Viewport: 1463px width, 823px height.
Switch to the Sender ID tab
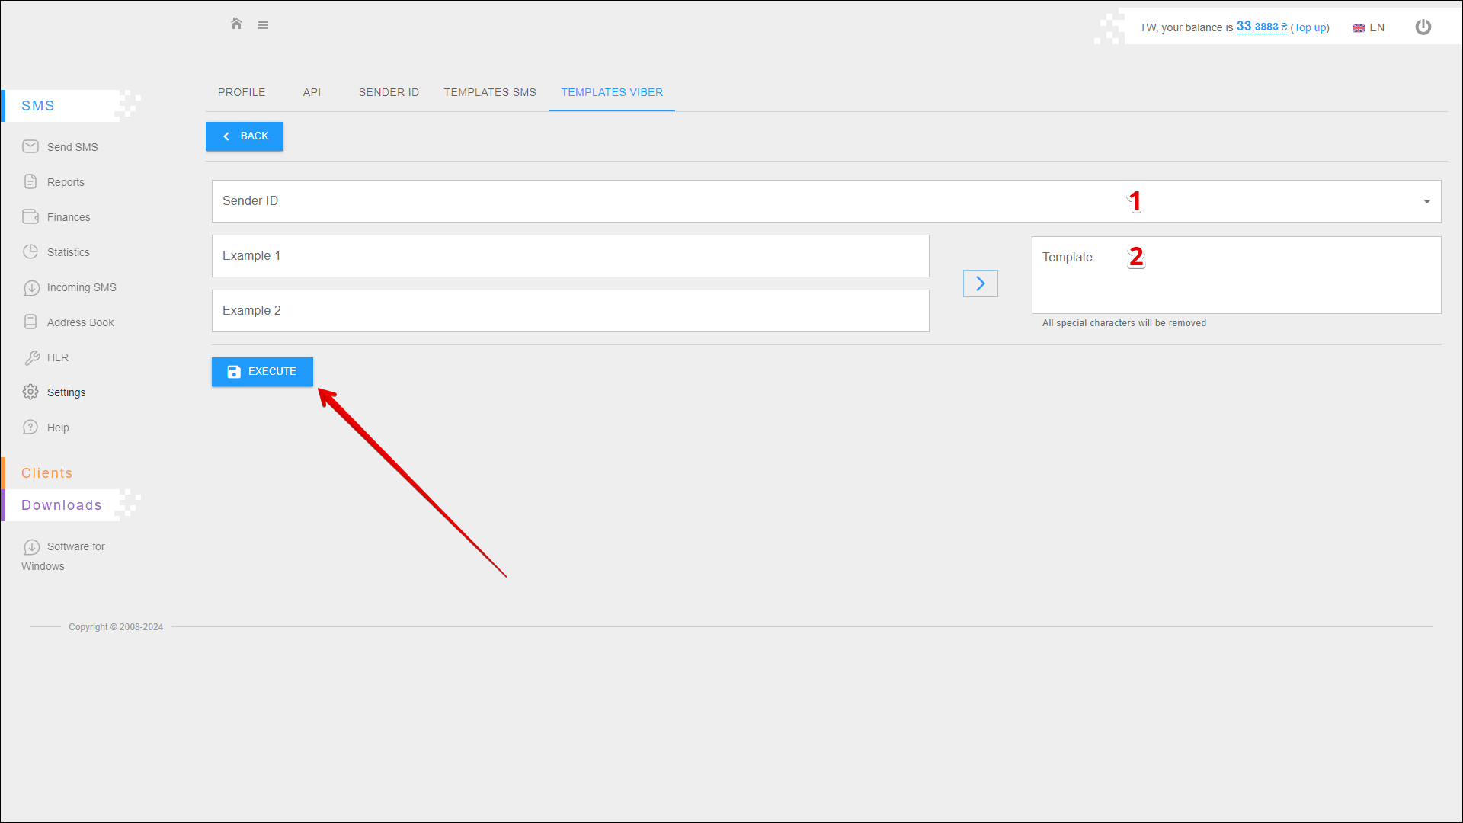pos(389,92)
